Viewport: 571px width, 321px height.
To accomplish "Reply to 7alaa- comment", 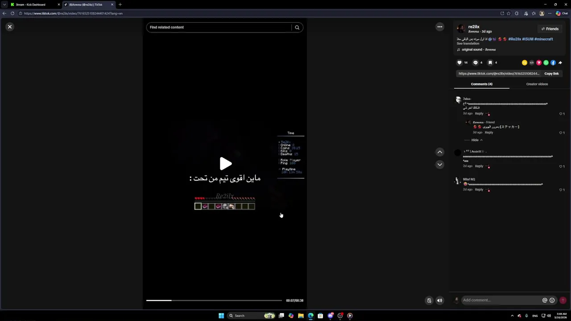I will click(x=479, y=113).
